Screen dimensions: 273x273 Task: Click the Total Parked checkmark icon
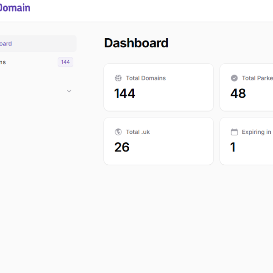pos(234,78)
